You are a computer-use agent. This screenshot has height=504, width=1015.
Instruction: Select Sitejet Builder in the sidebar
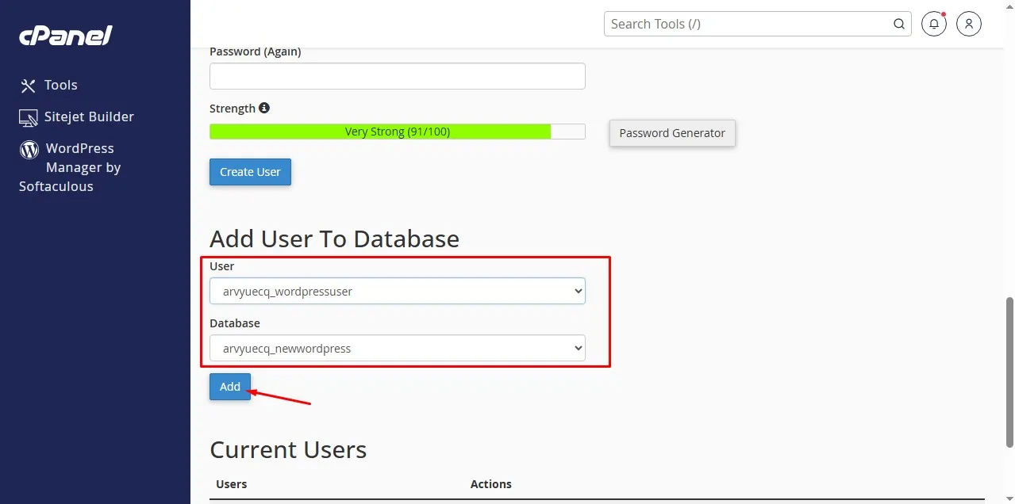[87, 116]
